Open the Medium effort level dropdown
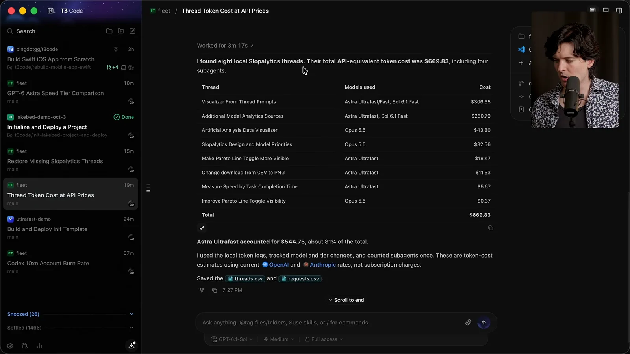This screenshot has height=354, width=630. click(x=279, y=339)
